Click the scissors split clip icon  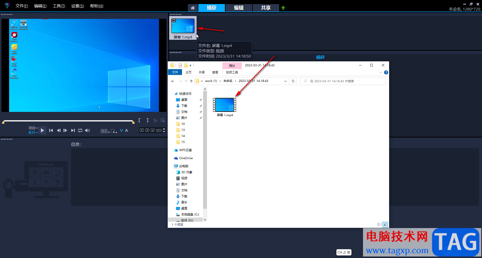(x=155, y=120)
